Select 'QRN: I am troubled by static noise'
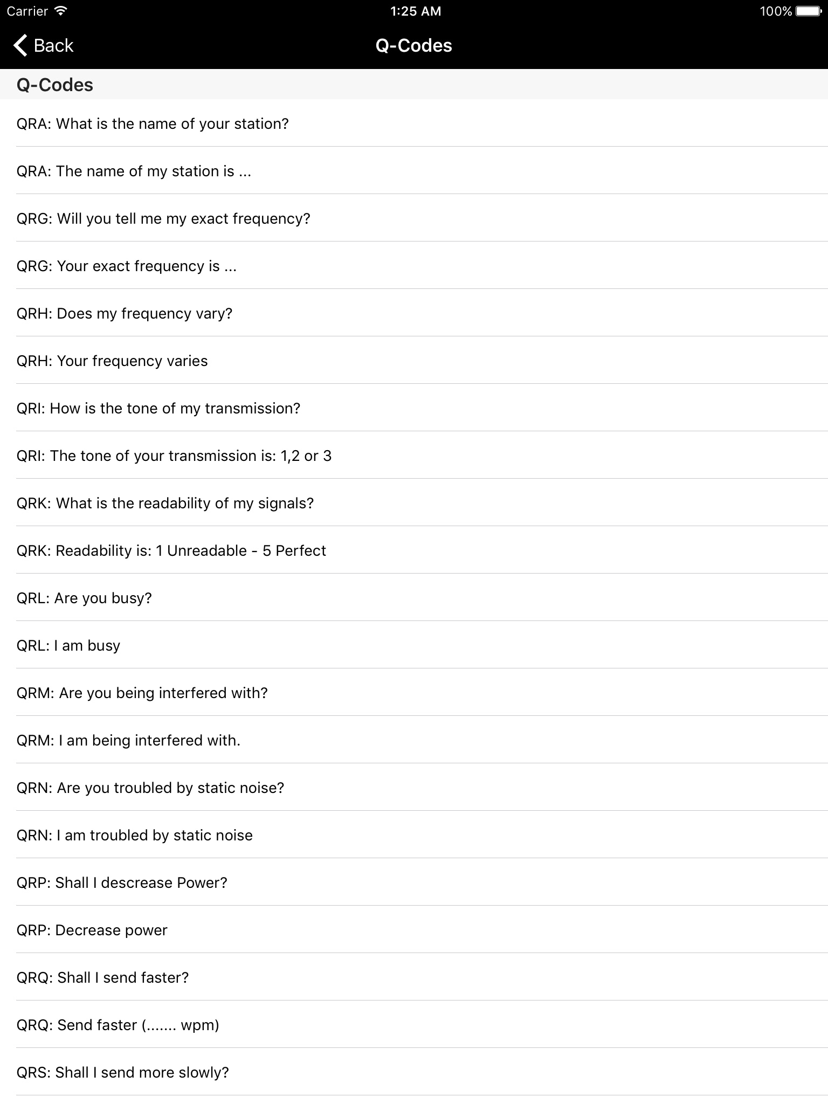 (135, 836)
